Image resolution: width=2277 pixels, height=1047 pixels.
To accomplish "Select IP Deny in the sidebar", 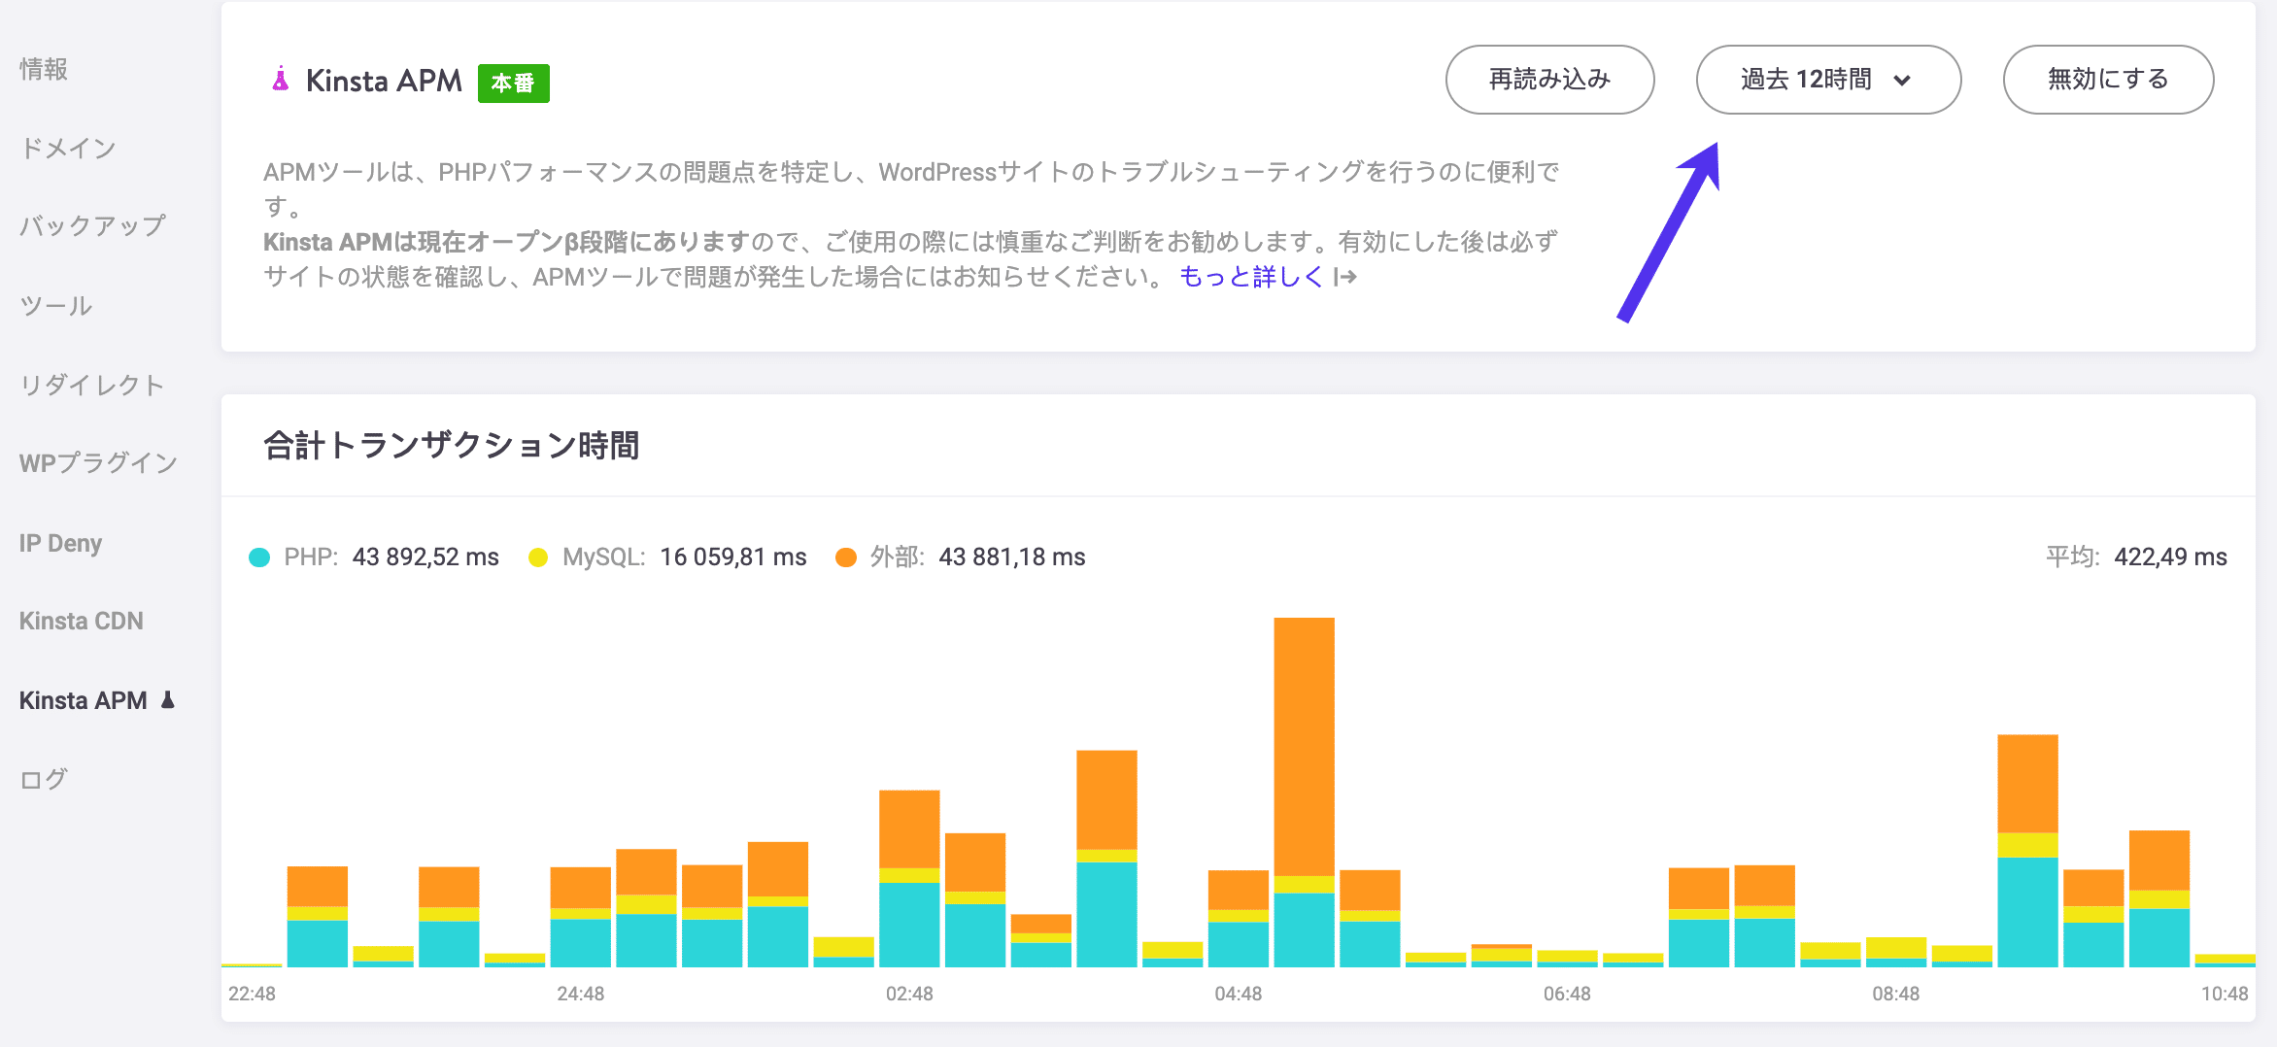I will pos(59,542).
